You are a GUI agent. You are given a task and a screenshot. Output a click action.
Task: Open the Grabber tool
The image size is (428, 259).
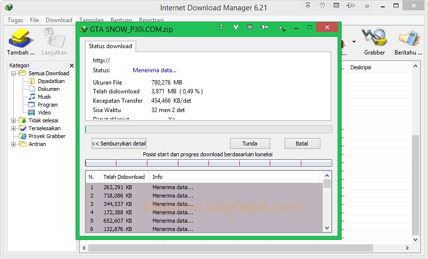tap(374, 40)
